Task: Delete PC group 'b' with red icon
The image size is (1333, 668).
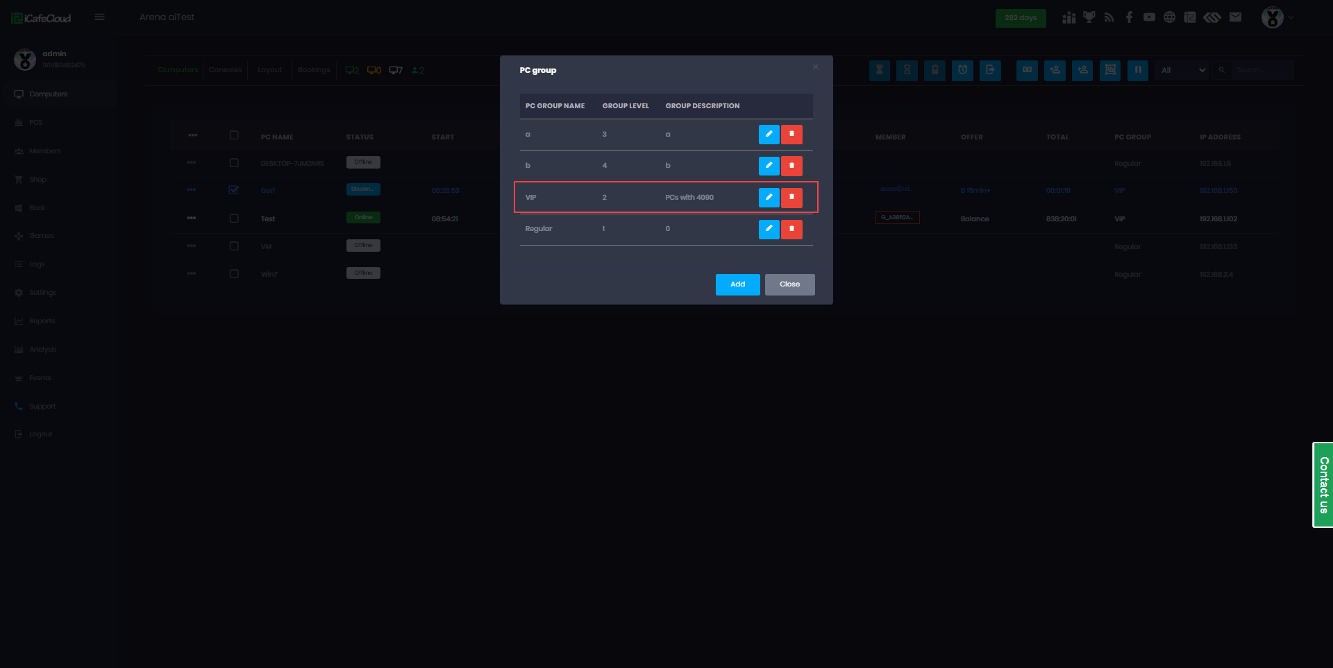Action: coord(791,166)
